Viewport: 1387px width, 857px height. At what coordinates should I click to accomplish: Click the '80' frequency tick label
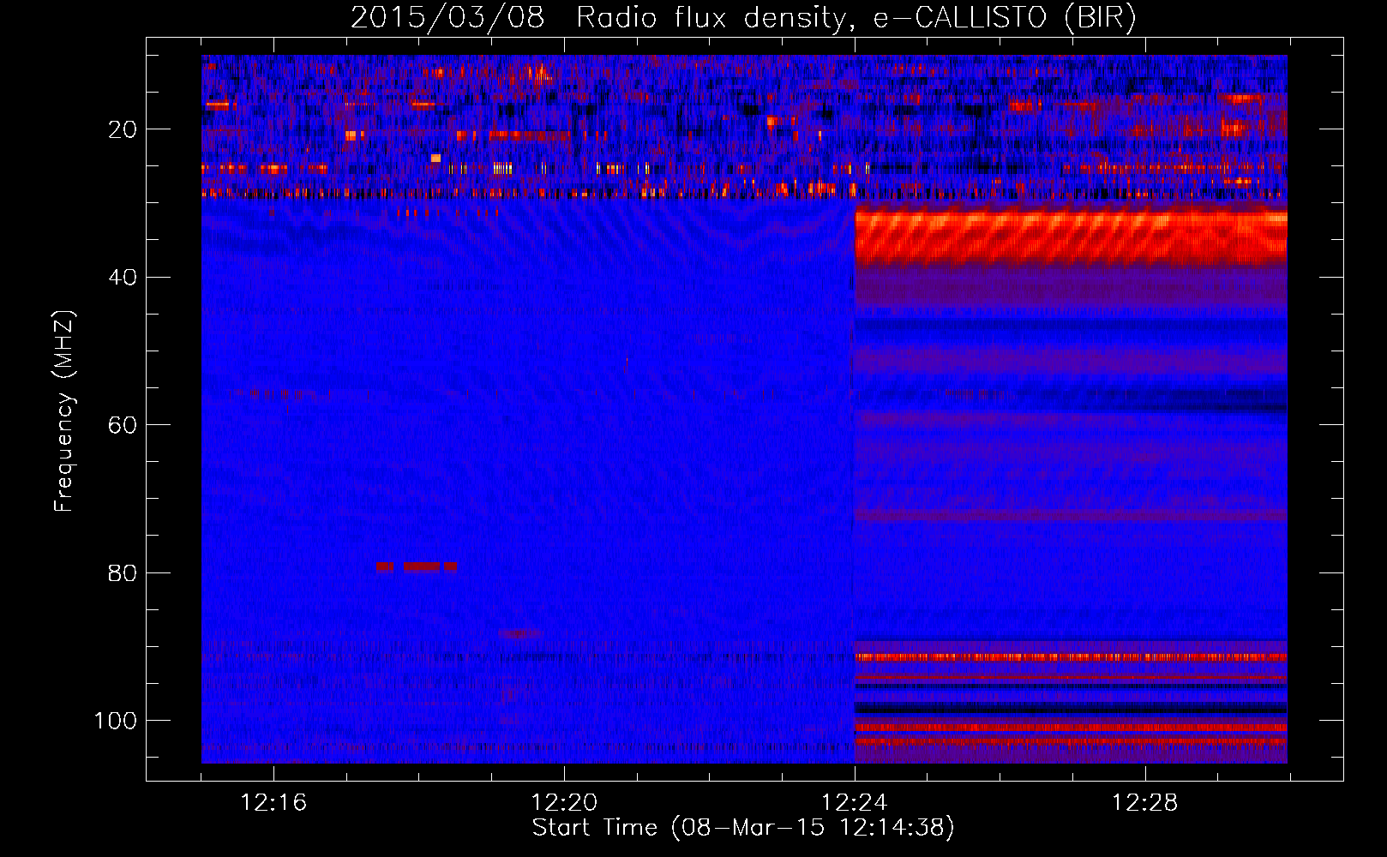pyautogui.click(x=123, y=572)
